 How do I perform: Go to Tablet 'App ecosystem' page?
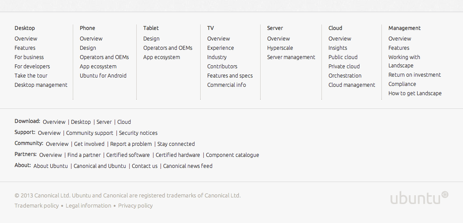click(x=161, y=57)
